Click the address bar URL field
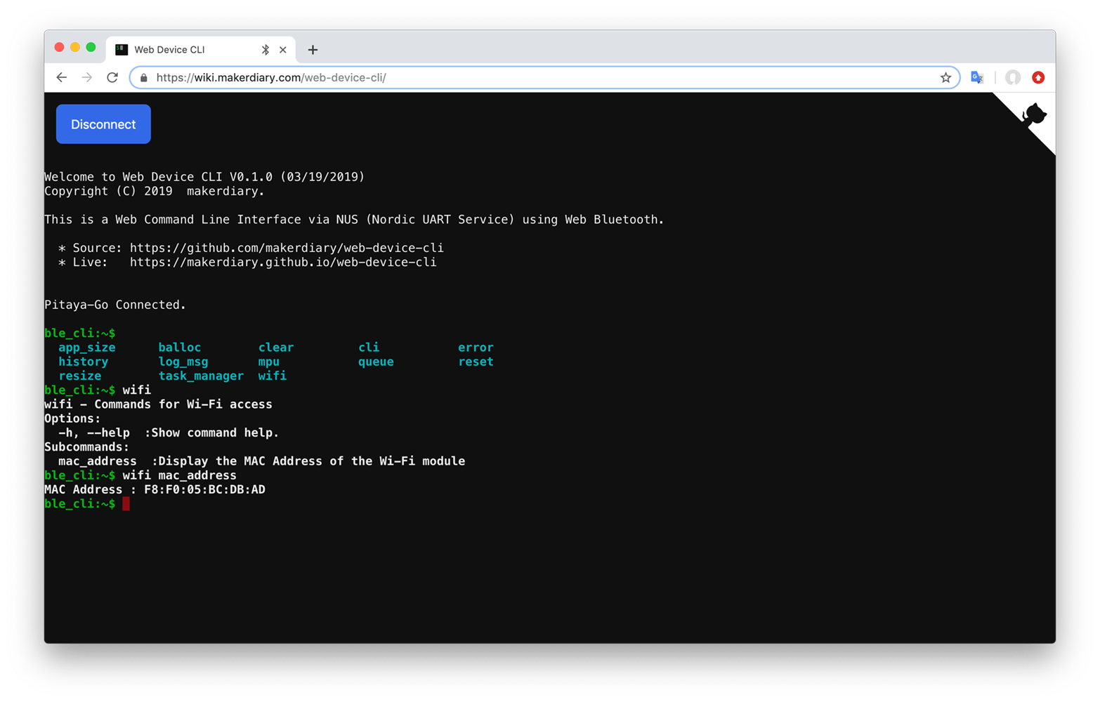 coord(544,78)
